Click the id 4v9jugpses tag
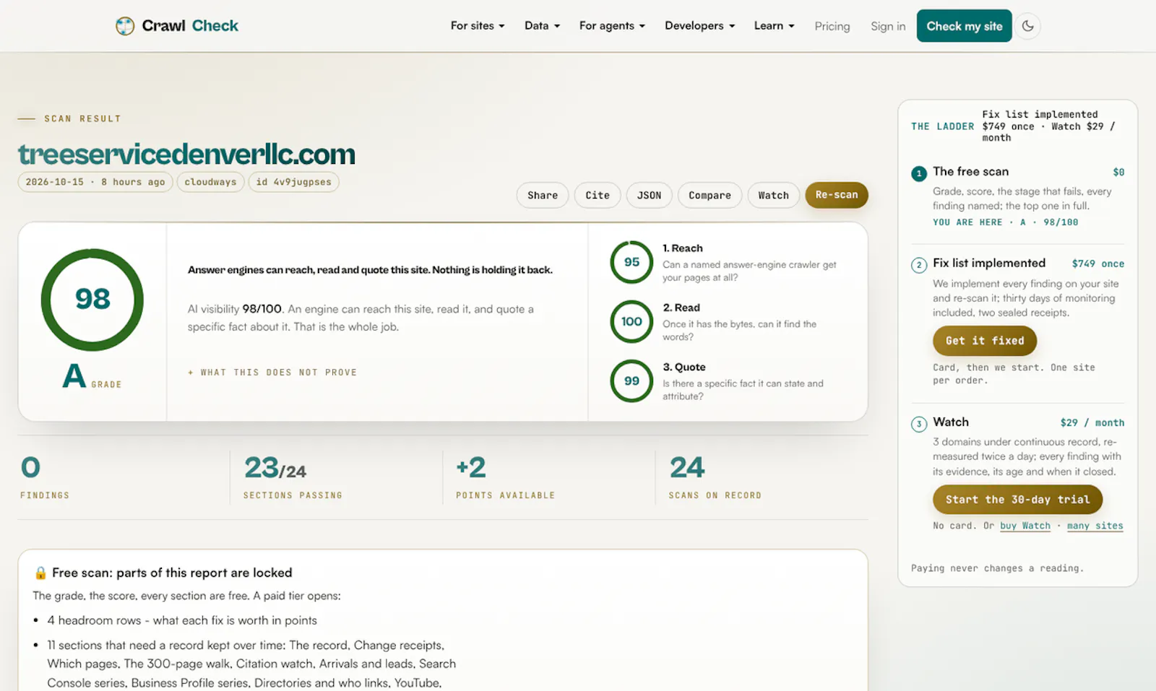1156x691 pixels. pyautogui.click(x=293, y=182)
